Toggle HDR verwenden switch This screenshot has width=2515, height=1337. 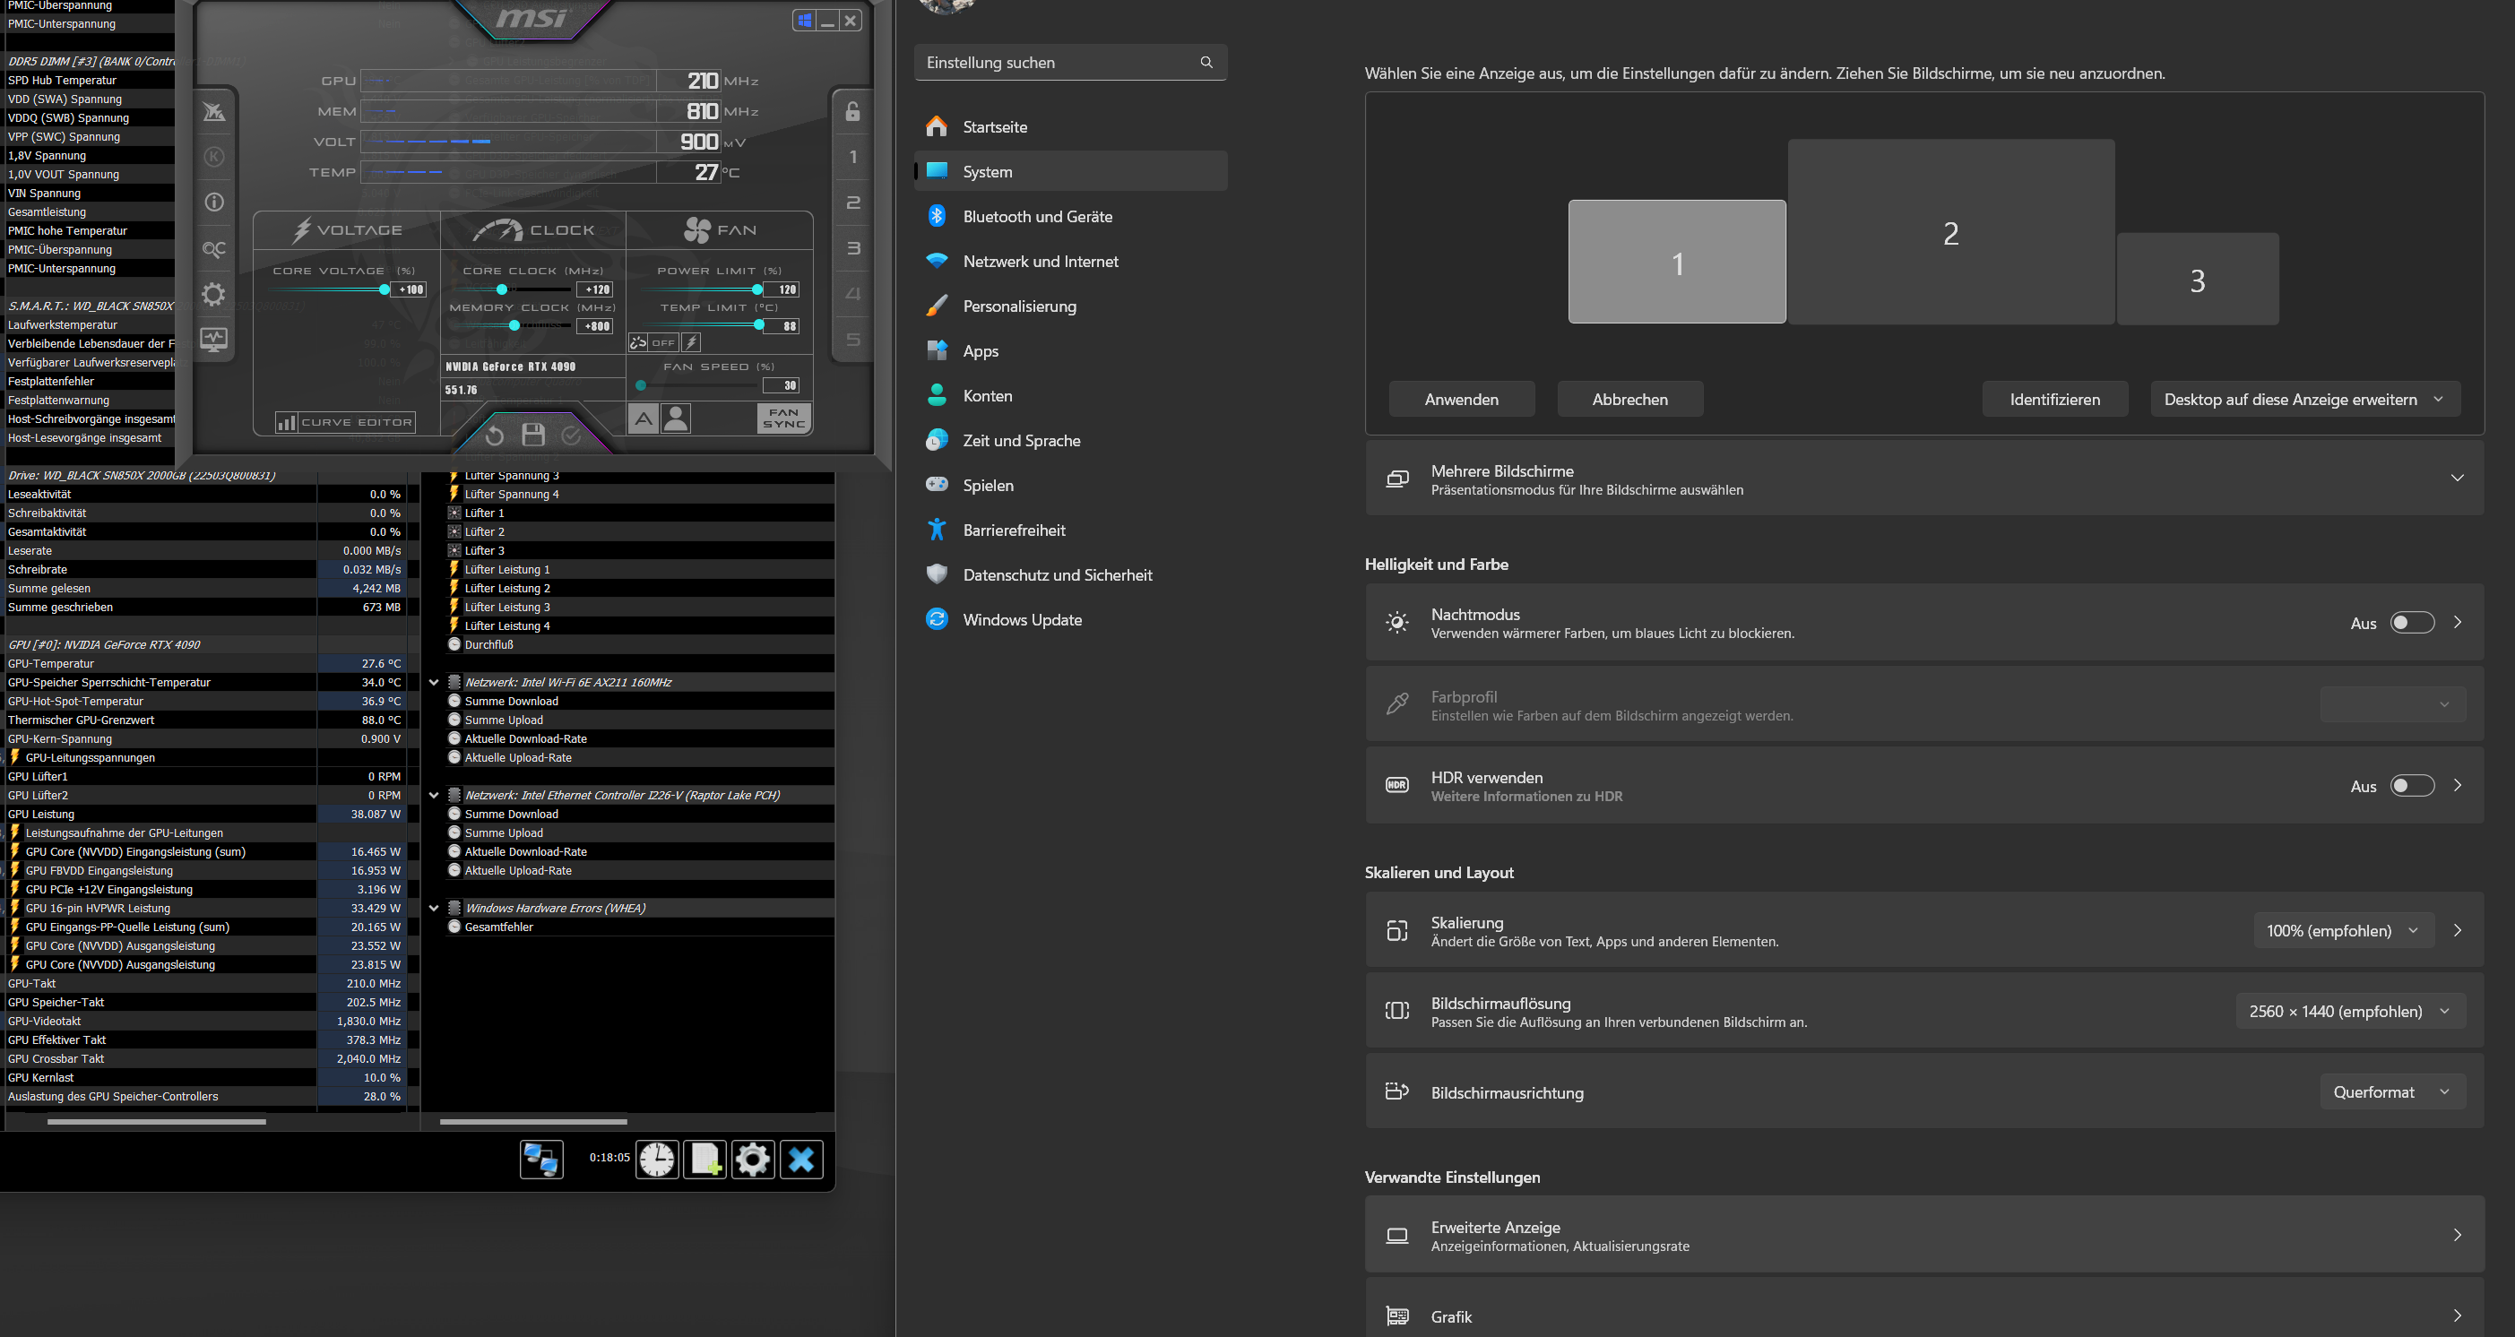(2412, 786)
